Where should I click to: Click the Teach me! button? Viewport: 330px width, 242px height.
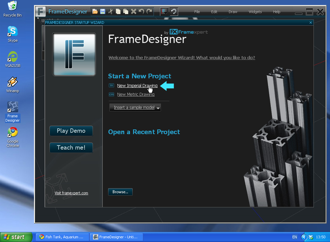[x=71, y=148]
